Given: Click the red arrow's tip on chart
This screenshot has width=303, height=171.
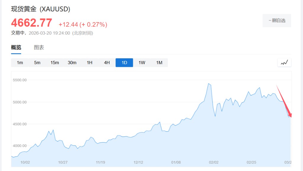Looking at the screenshot, I should tap(291, 117).
